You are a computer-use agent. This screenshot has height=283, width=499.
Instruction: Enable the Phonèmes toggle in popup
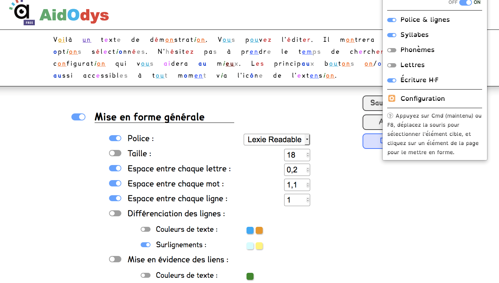click(x=391, y=50)
